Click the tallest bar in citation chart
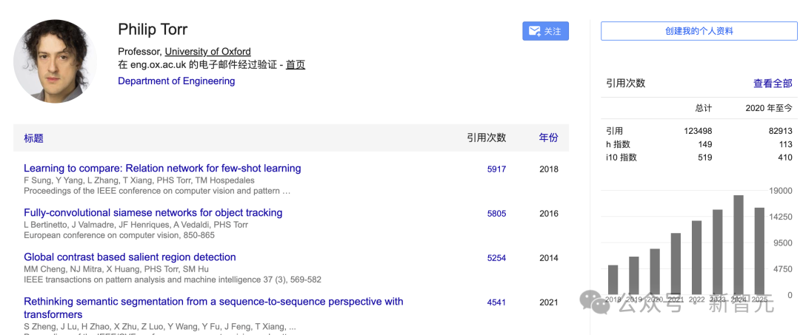 (x=739, y=244)
